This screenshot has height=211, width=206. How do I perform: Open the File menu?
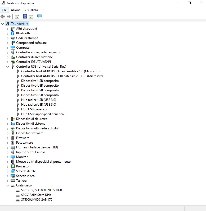point(4,10)
